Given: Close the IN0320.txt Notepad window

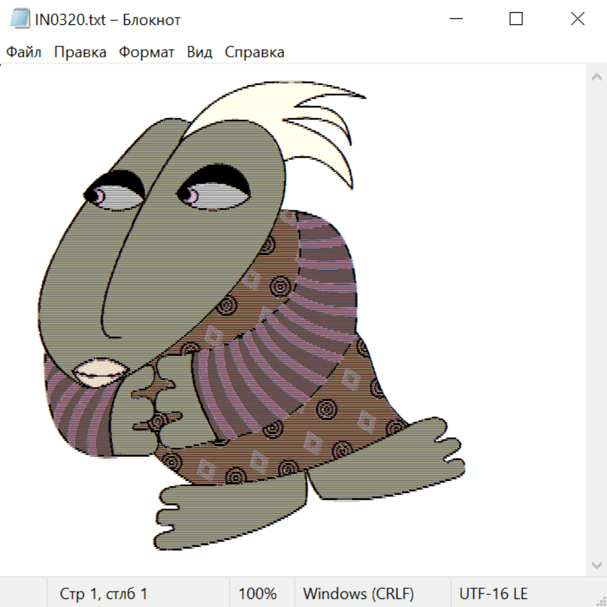Looking at the screenshot, I should pyautogui.click(x=577, y=20).
